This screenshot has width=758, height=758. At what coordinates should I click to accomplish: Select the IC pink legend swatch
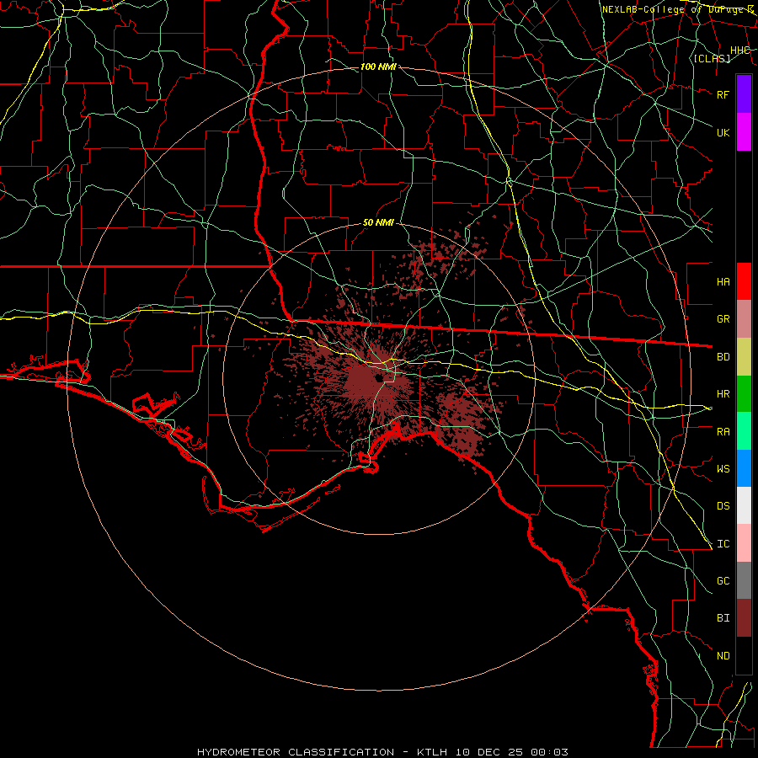[x=744, y=543]
